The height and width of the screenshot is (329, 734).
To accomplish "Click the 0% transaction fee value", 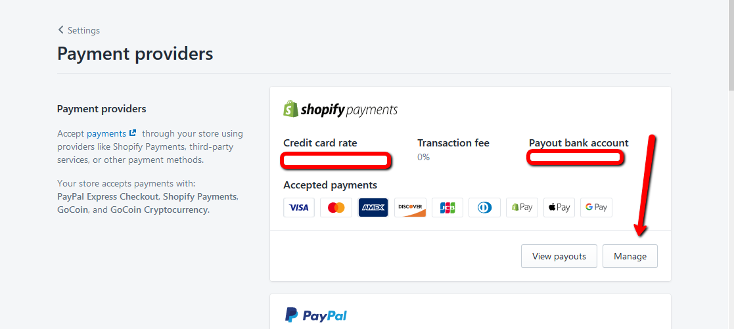I will point(424,157).
